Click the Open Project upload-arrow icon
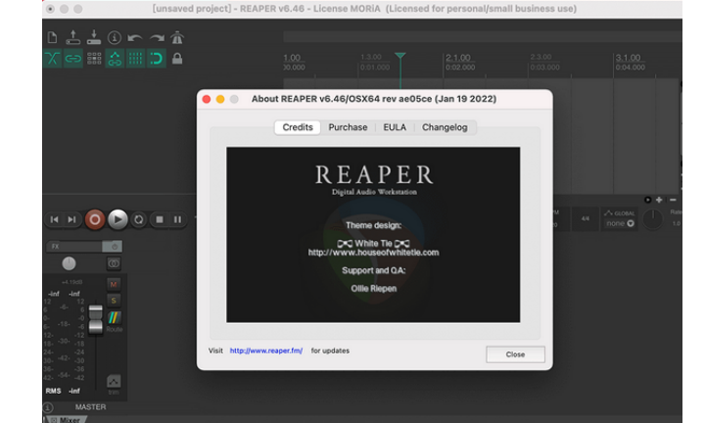 click(72, 37)
